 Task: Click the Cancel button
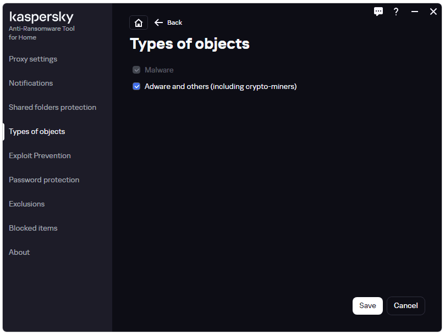[406, 306]
